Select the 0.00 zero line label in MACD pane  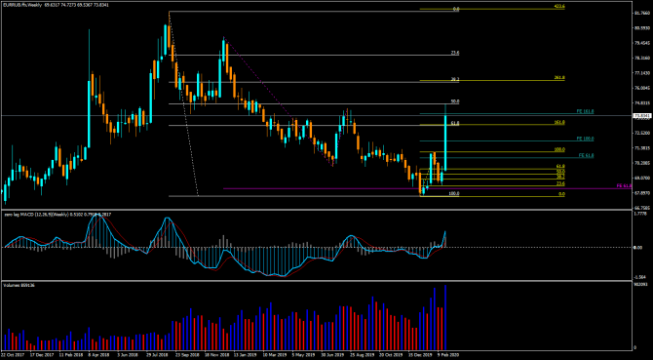point(636,248)
